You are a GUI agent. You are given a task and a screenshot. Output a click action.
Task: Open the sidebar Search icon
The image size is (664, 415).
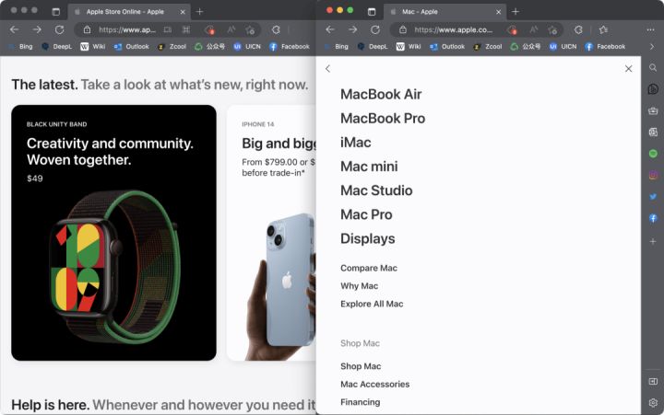(653, 67)
